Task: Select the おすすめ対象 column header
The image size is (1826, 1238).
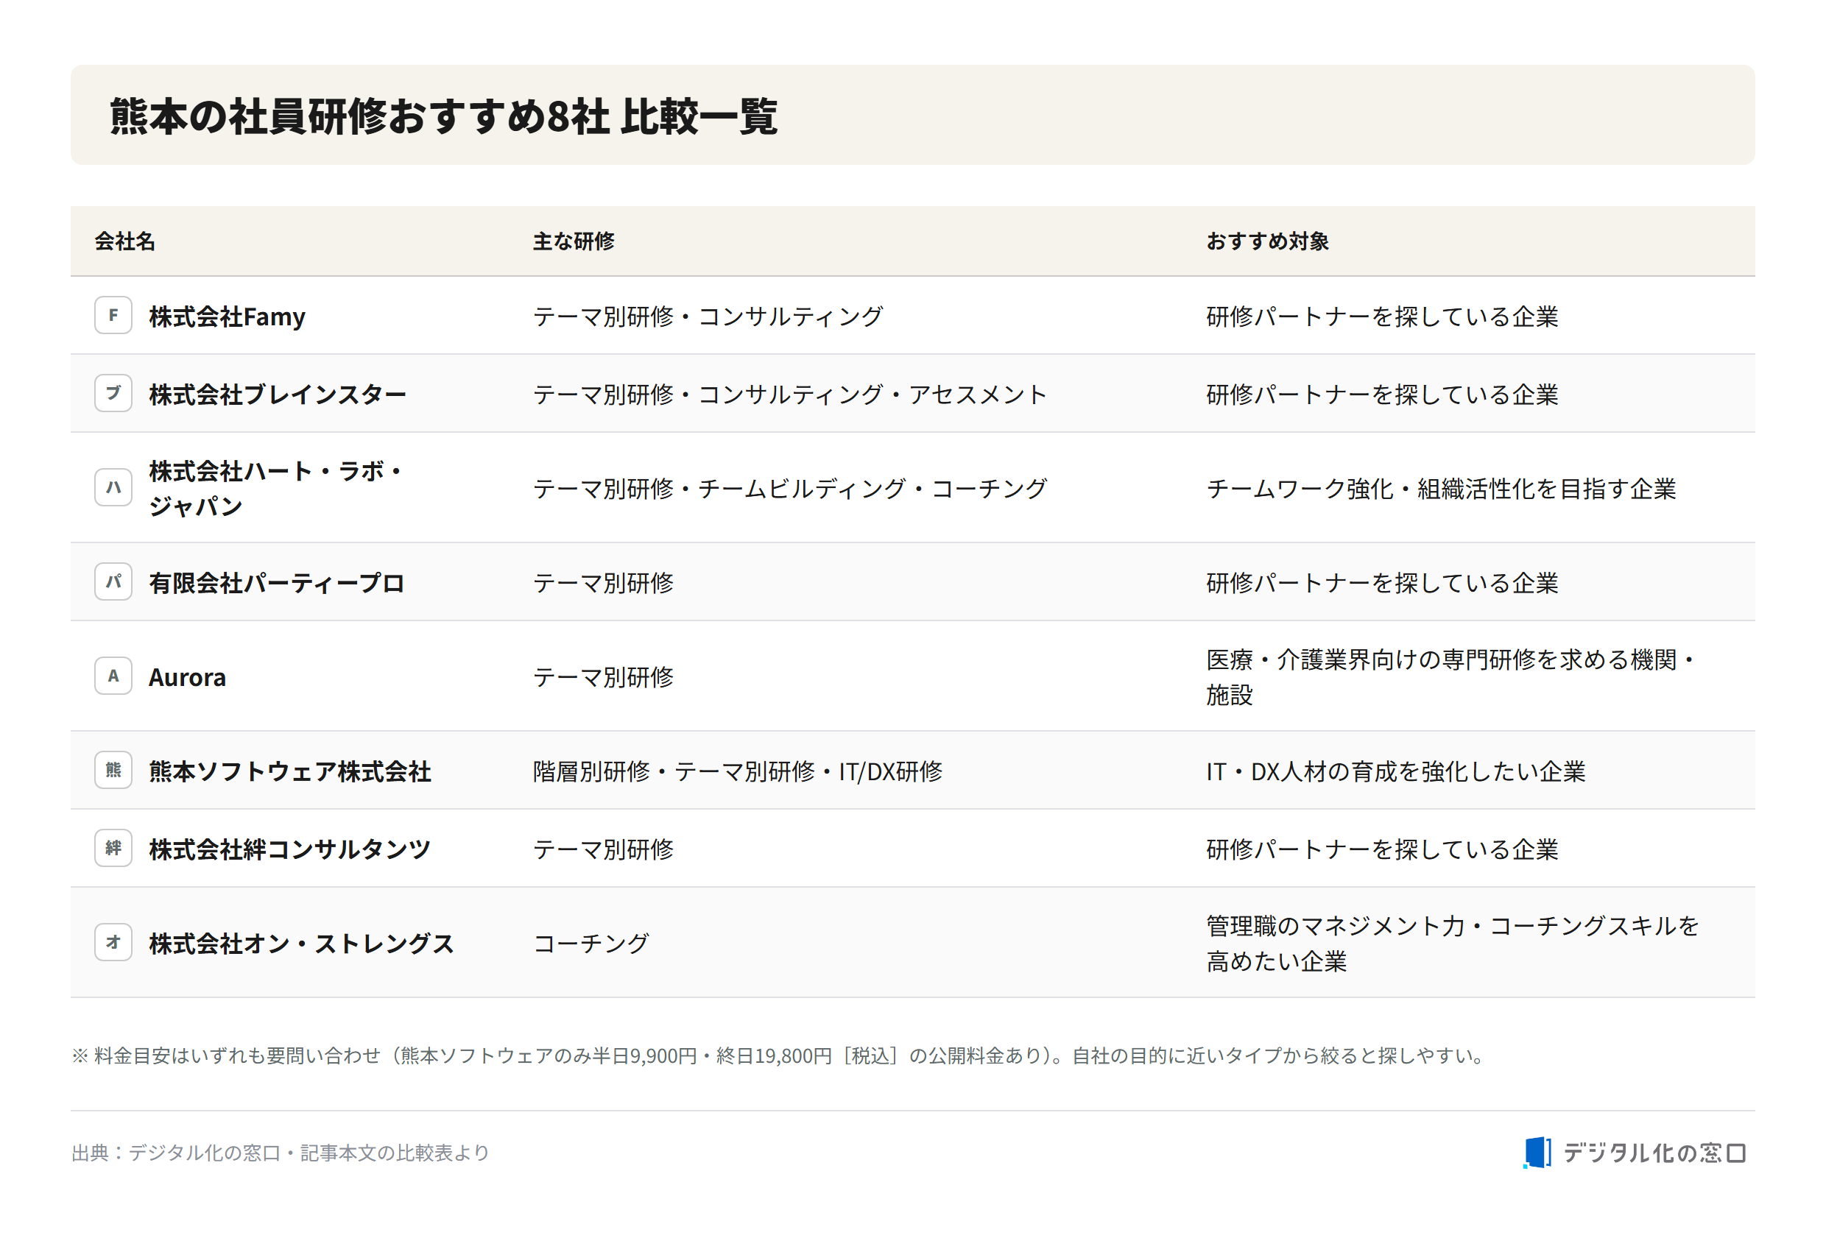Action: [x=1267, y=241]
